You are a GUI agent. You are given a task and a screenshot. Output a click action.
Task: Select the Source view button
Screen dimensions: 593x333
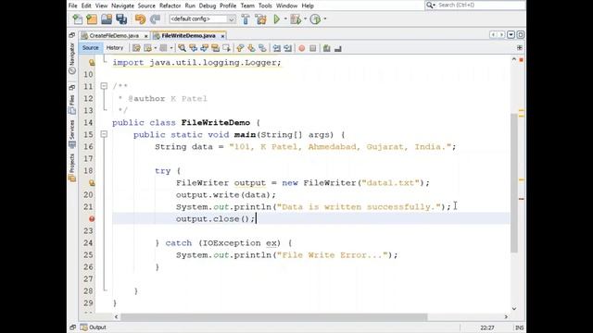point(91,48)
